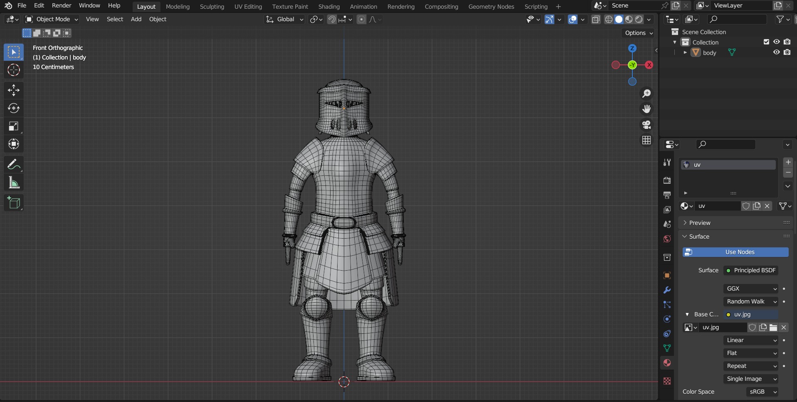This screenshot has height=402, width=797.
Task: Open the Physics properties tab
Action: tap(667, 319)
